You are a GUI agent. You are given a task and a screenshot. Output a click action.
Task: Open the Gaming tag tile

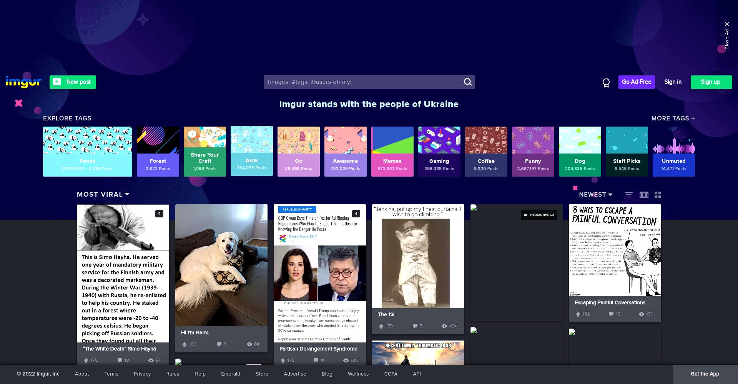(x=439, y=152)
